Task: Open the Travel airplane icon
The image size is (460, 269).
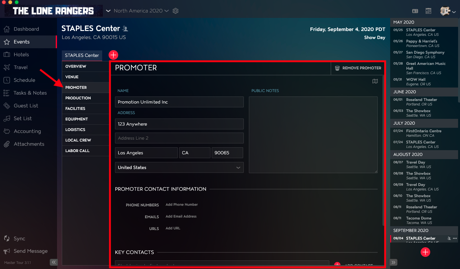Action: [x=7, y=67]
